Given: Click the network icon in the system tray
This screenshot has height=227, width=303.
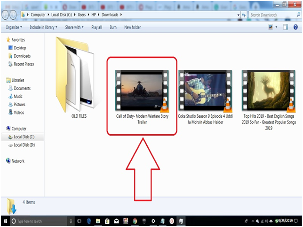Looking at the screenshot, I should coord(262,221).
